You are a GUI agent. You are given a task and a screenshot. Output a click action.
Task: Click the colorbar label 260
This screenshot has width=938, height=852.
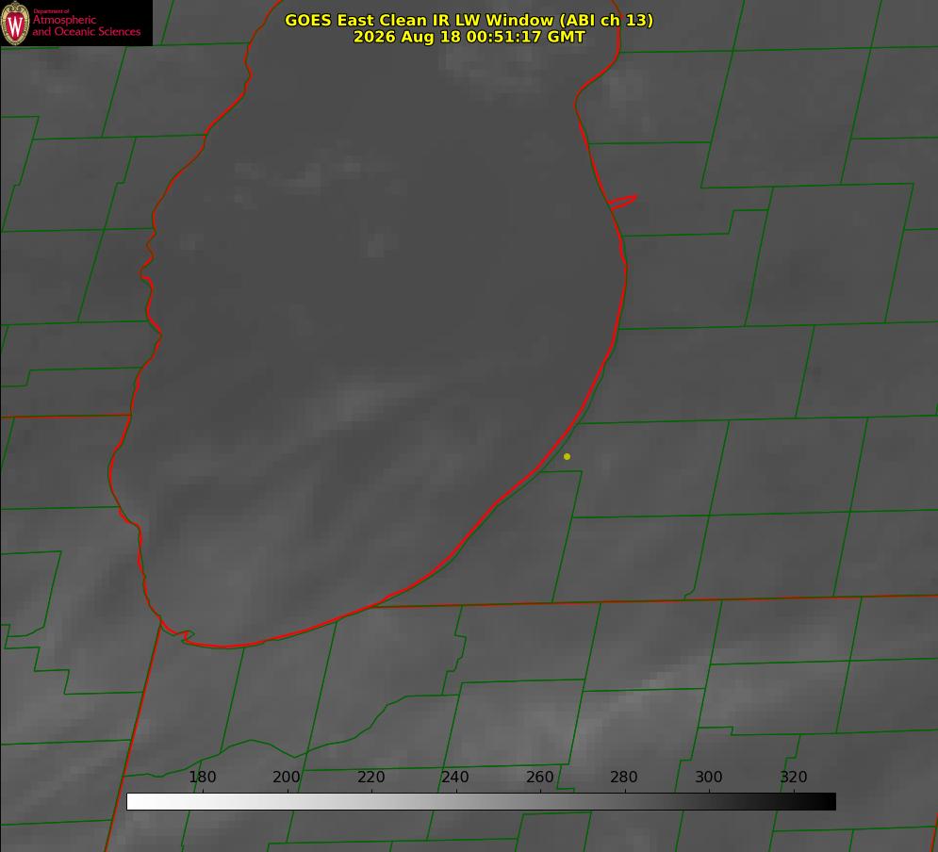click(x=539, y=777)
